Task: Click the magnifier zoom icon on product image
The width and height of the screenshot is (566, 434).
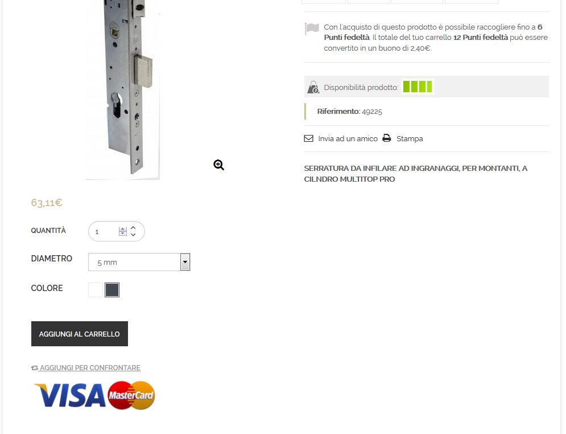Action: tap(219, 165)
